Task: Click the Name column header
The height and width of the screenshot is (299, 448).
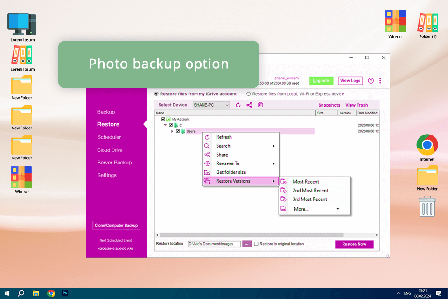Action: (235, 113)
